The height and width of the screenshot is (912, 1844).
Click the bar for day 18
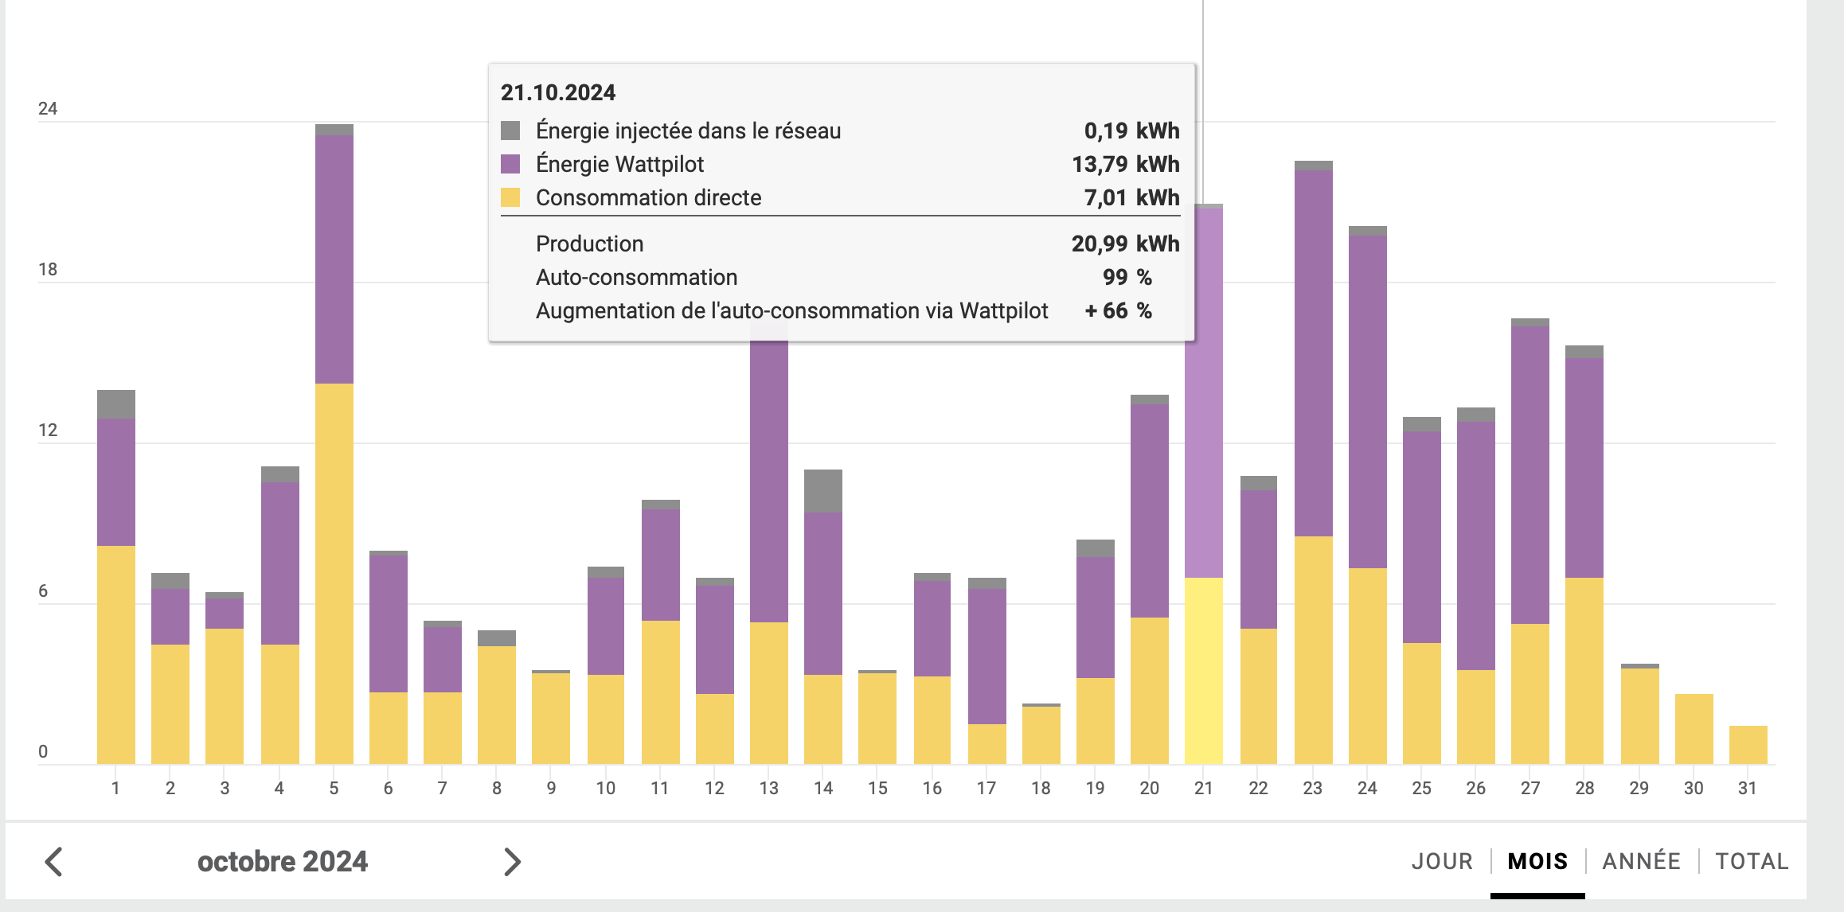click(x=1041, y=735)
